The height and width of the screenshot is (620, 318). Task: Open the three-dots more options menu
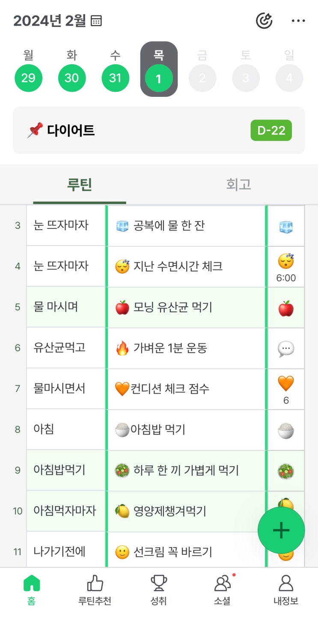tap(298, 21)
